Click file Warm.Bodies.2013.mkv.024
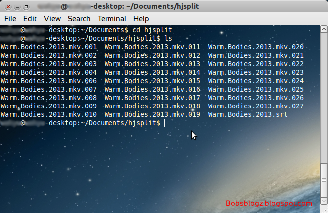328x213 pixels. (x=256, y=81)
